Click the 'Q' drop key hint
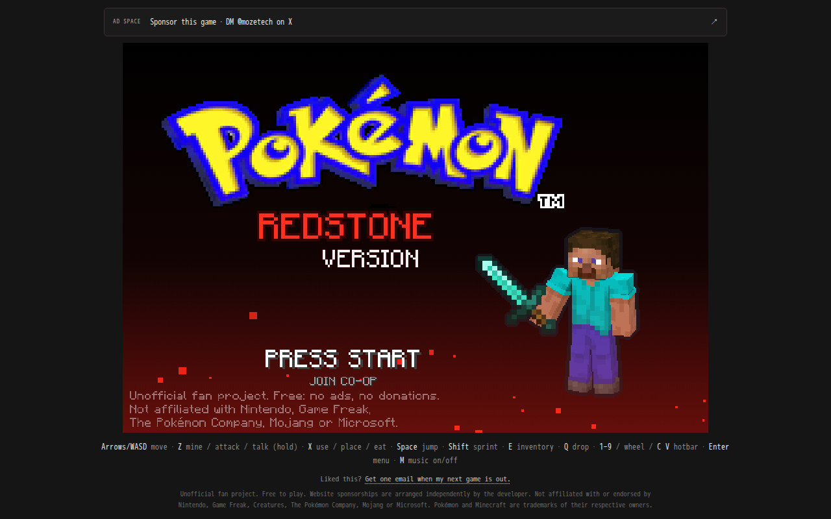This screenshot has width=831, height=519. tap(566, 447)
